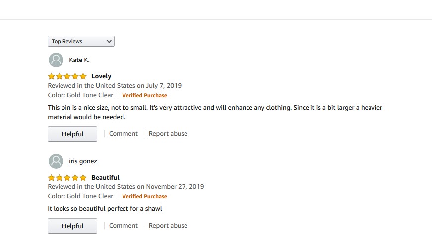Screen dimensions: 432x244
Task: Report abuse on Kate K.'s review
Action: point(168,133)
